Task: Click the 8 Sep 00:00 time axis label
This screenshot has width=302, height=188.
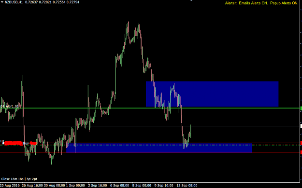Action: tap(142, 186)
